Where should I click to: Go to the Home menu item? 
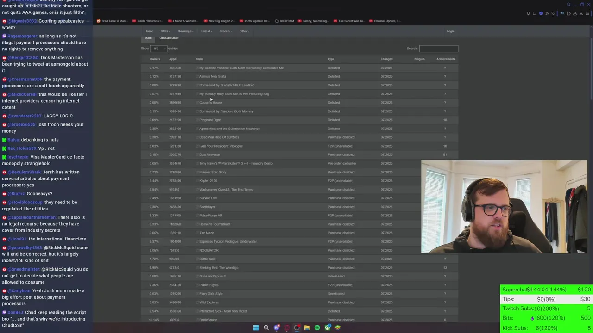(x=149, y=31)
